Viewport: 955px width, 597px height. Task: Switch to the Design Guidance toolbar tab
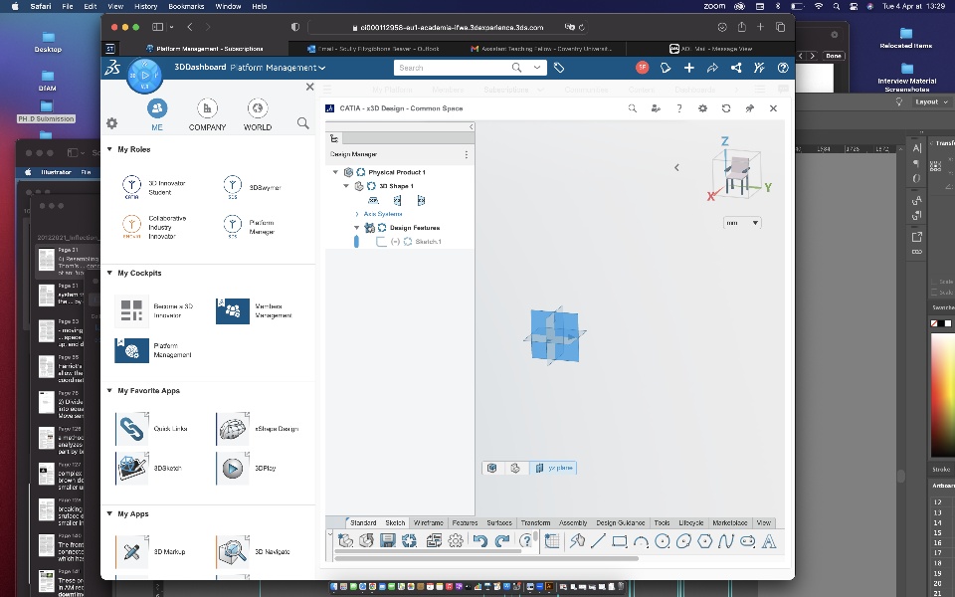620,522
